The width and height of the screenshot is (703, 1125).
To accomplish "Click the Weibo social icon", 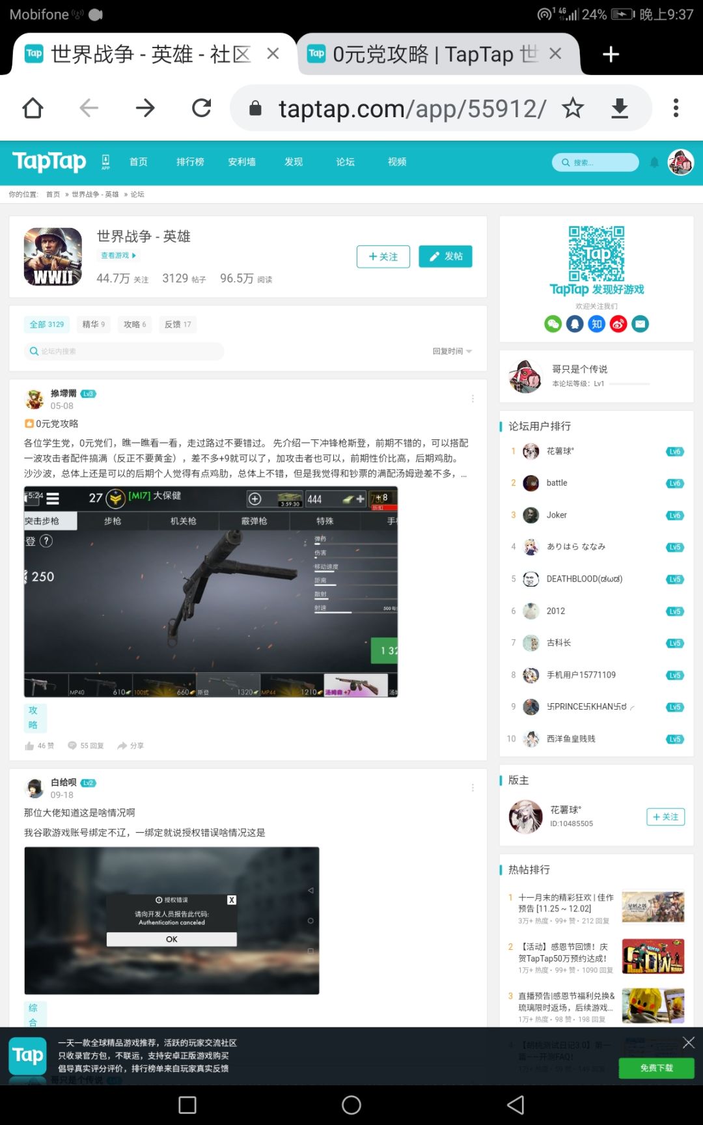I will pos(618,324).
